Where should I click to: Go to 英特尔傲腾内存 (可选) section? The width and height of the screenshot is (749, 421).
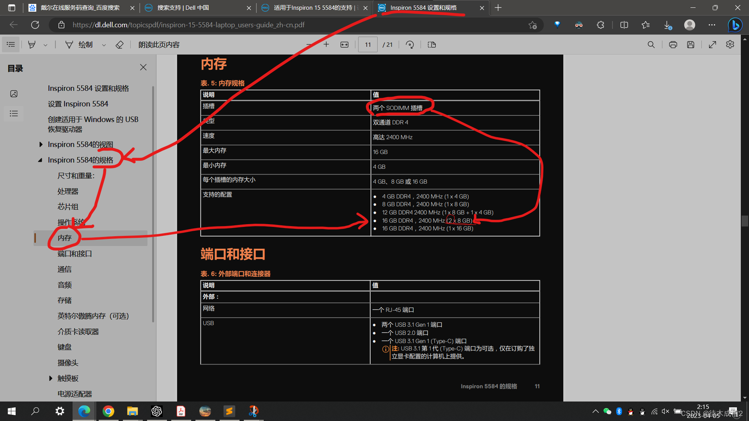[x=93, y=316]
